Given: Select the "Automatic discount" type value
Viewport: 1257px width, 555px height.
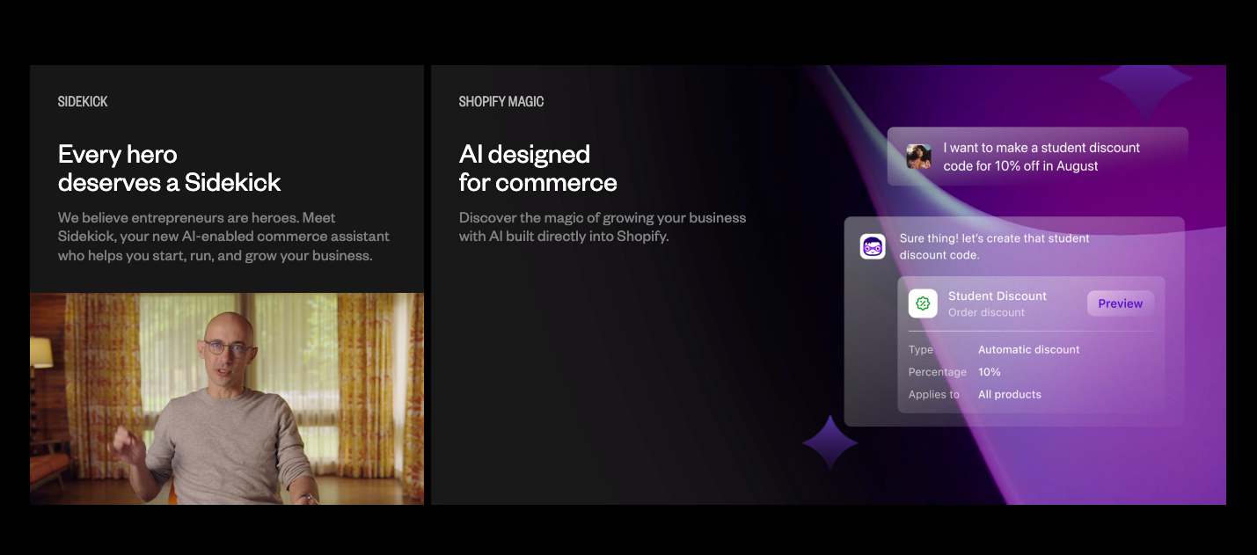Looking at the screenshot, I should coord(1028,349).
